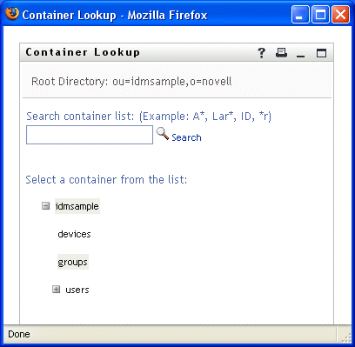Click the window resize grip corner
The height and width of the screenshot is (347, 355).
click(346, 337)
